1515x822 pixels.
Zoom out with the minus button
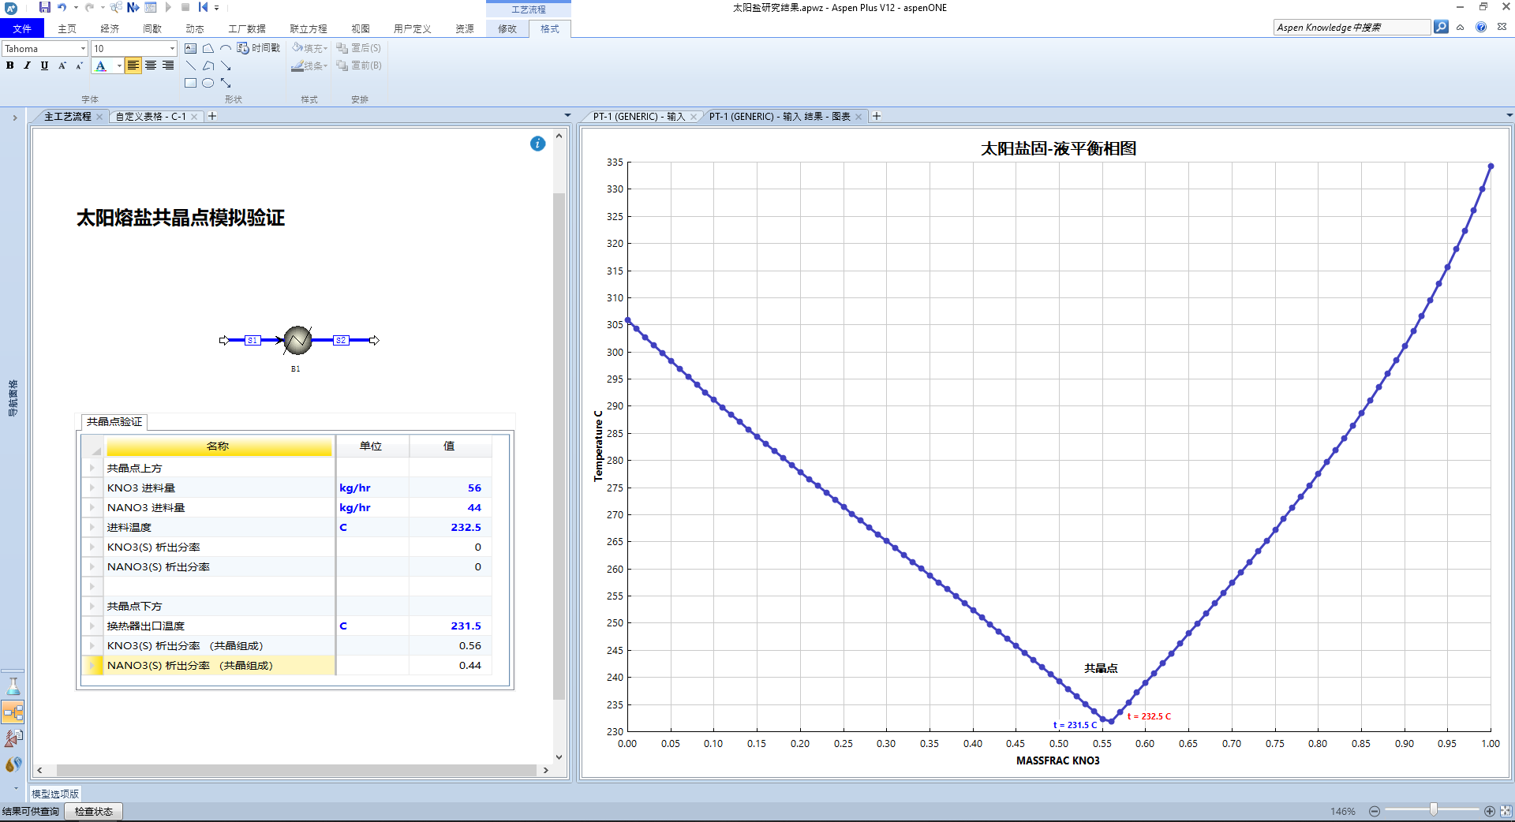pos(1375,811)
